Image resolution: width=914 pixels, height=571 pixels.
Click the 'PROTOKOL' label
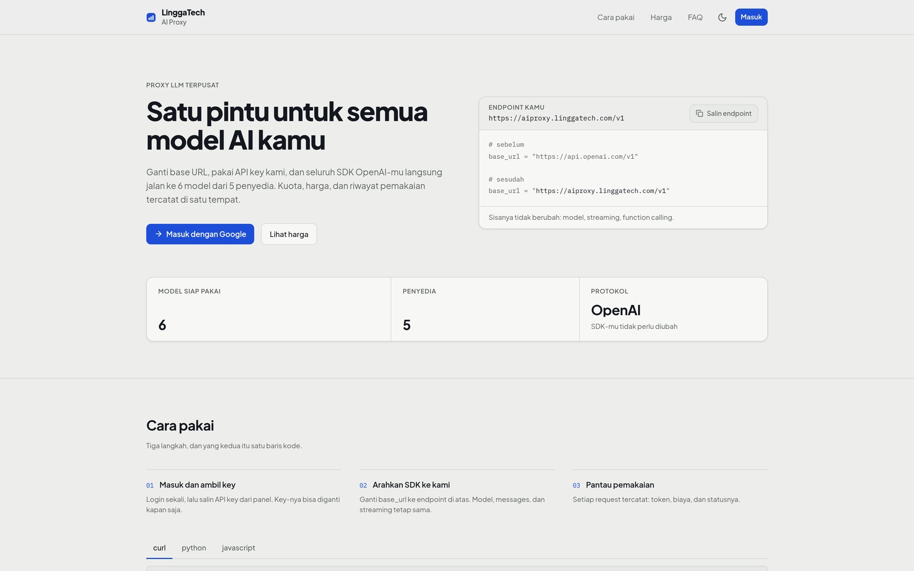point(610,291)
